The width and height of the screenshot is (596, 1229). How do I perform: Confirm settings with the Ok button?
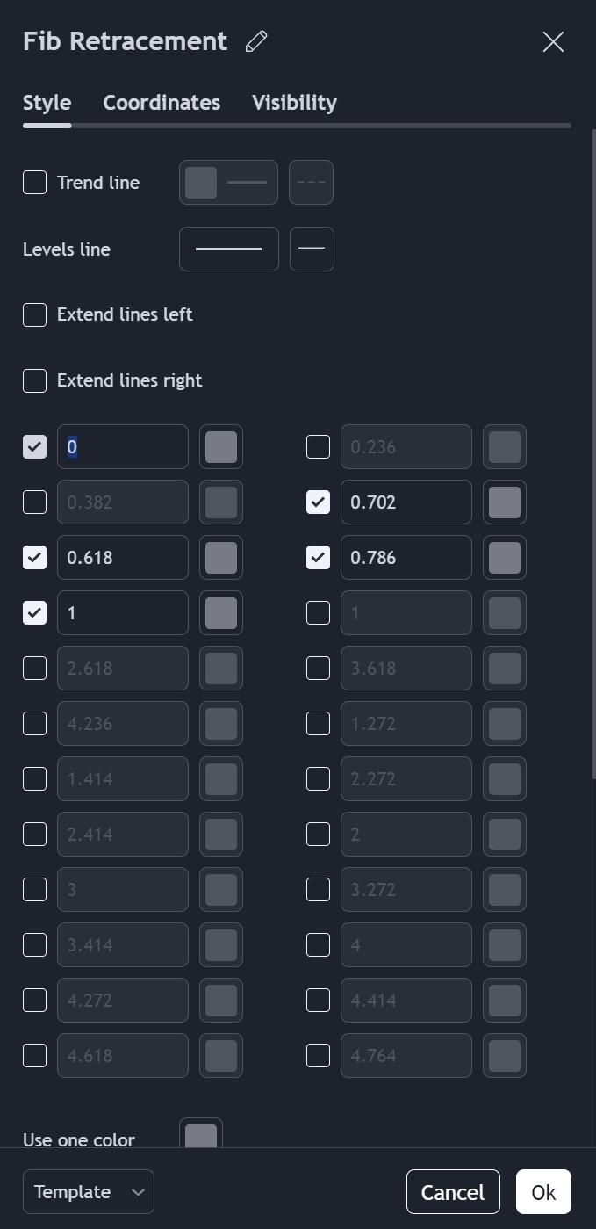tap(543, 1192)
